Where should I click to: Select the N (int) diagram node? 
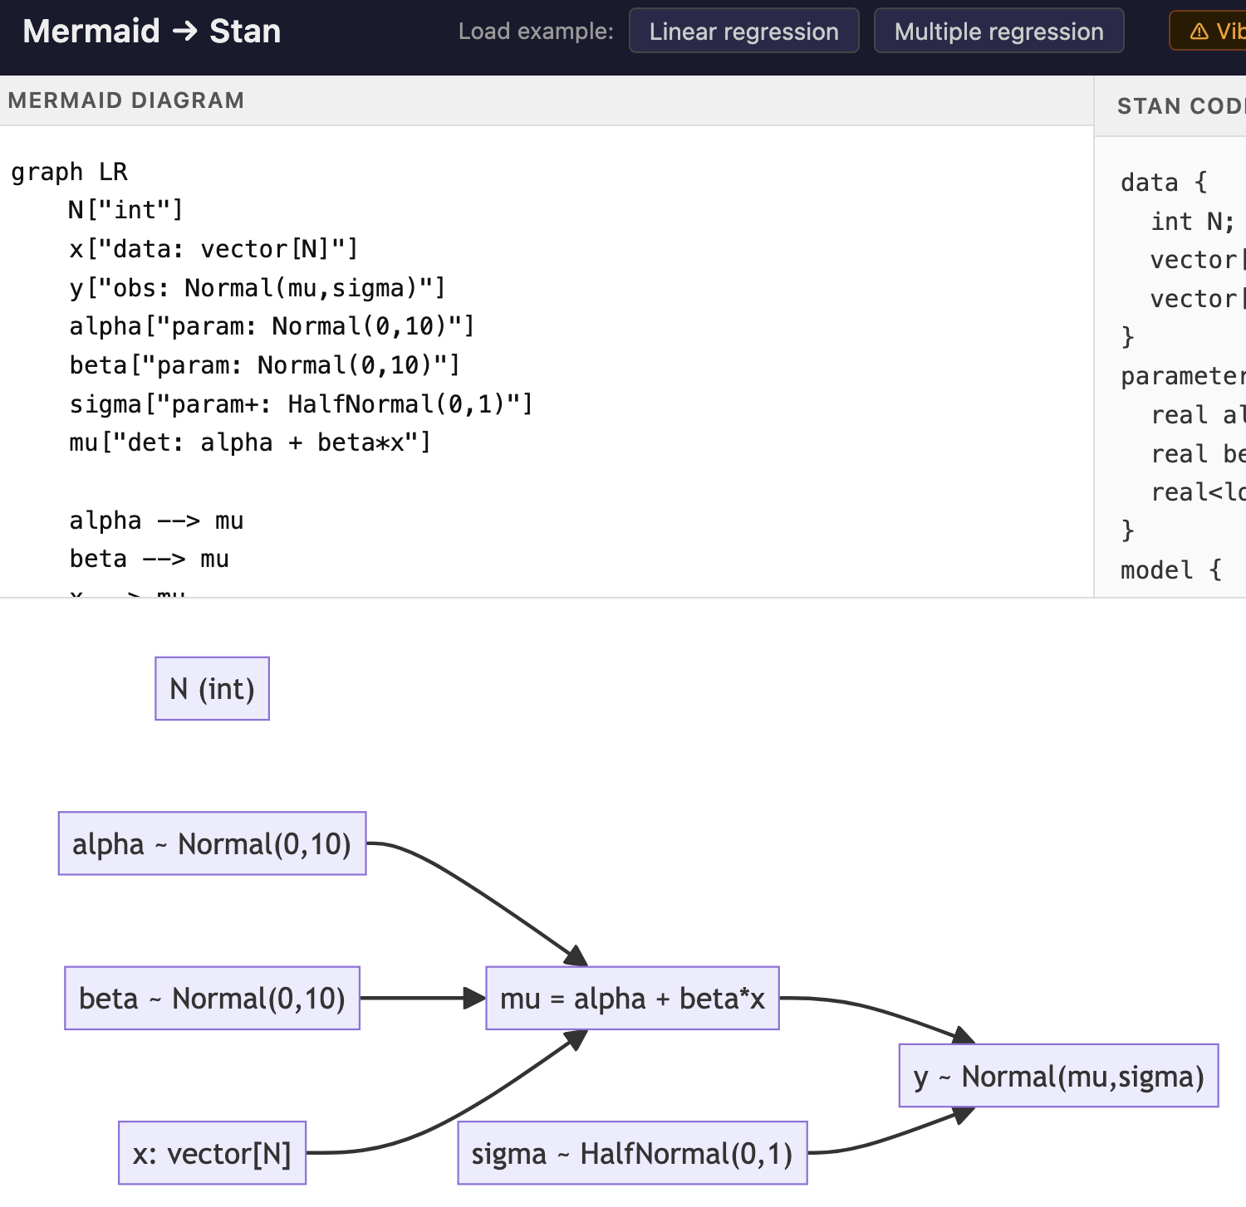tap(212, 689)
